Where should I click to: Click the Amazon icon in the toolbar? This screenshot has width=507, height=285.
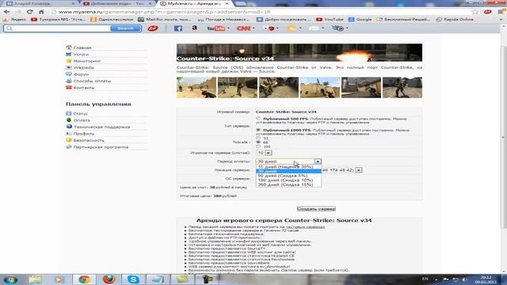coord(194,28)
